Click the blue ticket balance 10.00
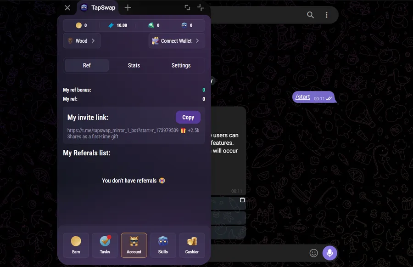This screenshot has height=267, width=413. [x=118, y=25]
